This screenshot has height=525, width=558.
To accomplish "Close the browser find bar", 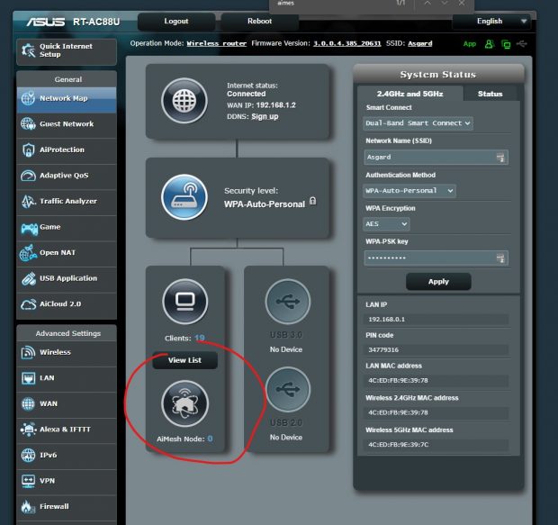I will click(x=462, y=4).
